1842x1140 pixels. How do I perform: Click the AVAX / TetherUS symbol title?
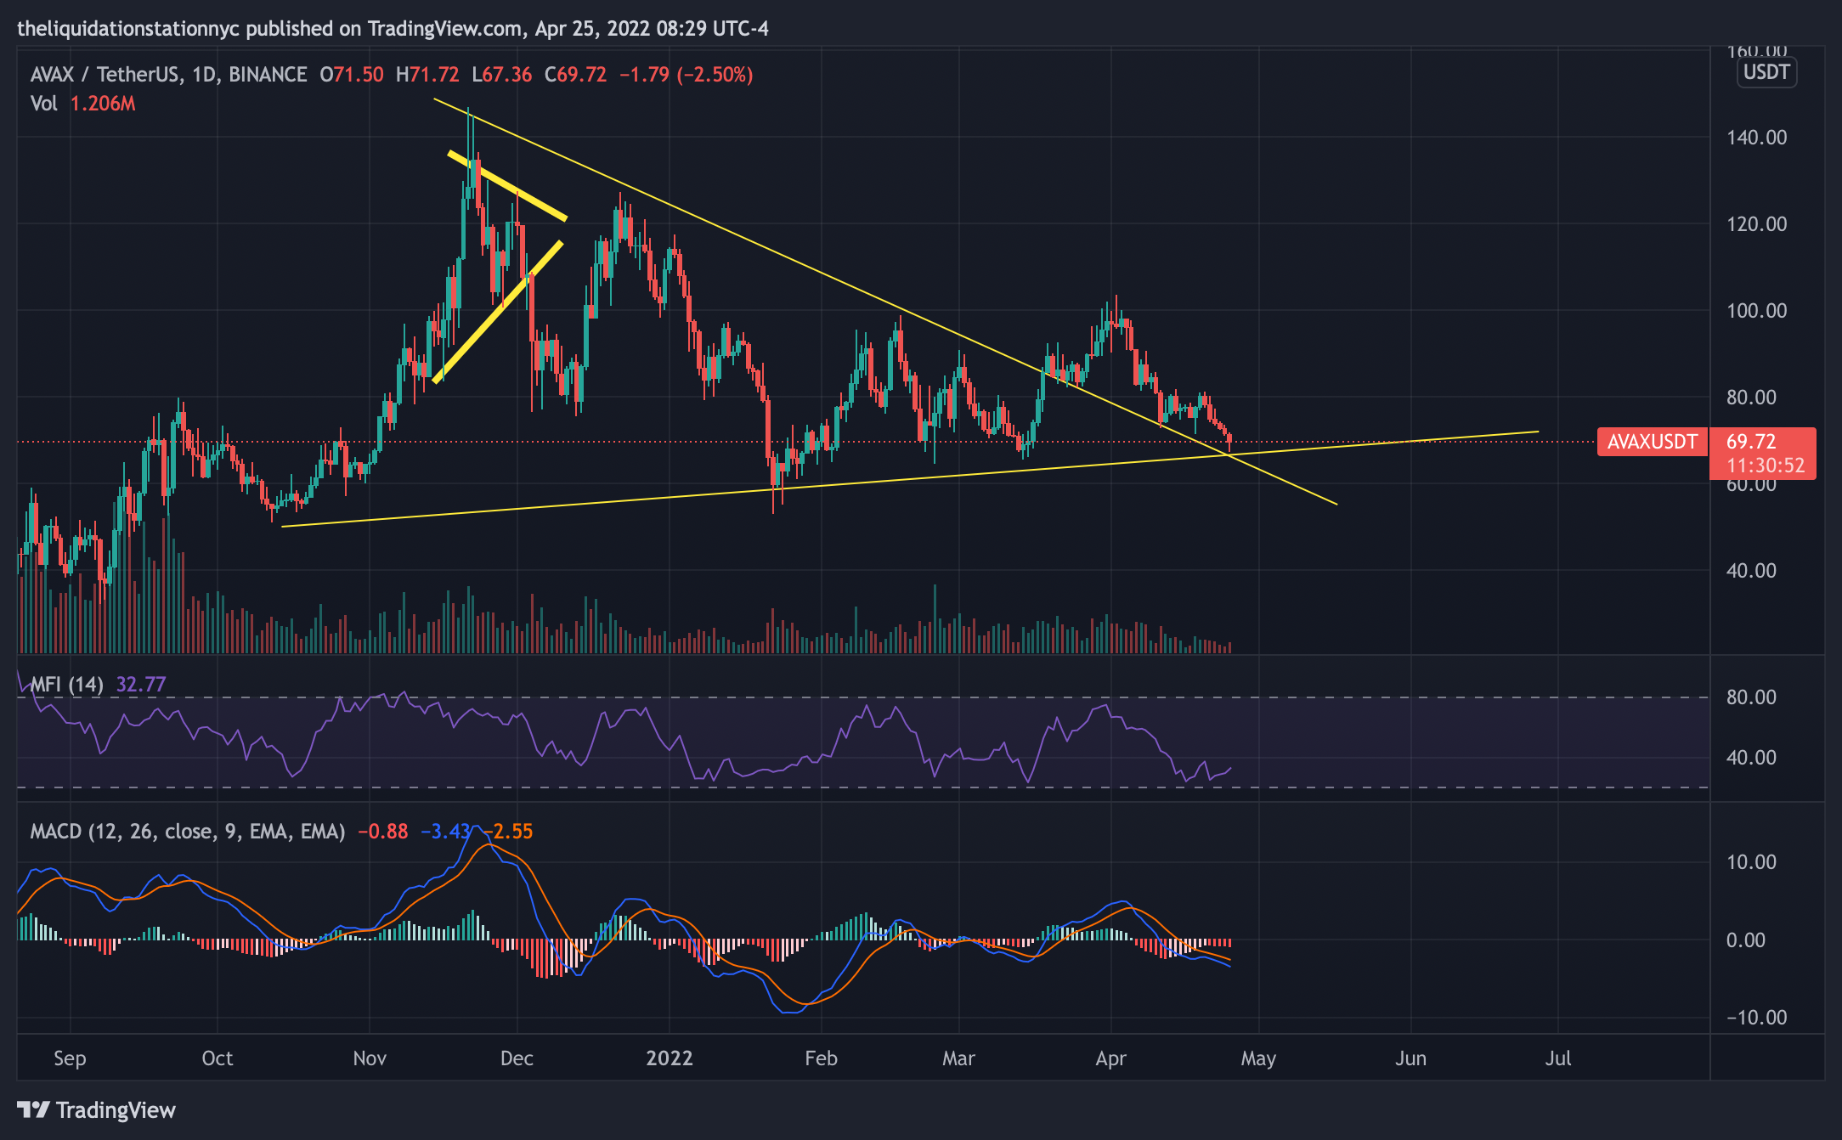[105, 75]
